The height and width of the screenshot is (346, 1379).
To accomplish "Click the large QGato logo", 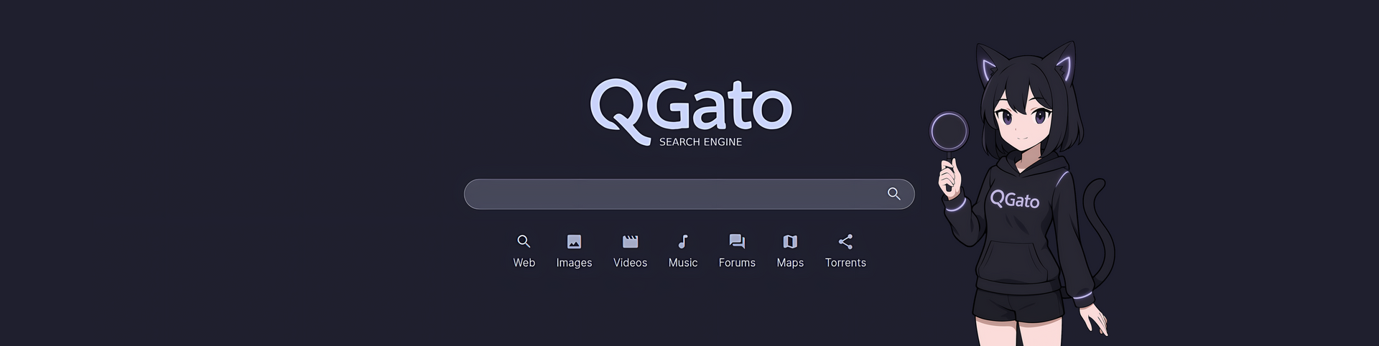I will point(690,106).
